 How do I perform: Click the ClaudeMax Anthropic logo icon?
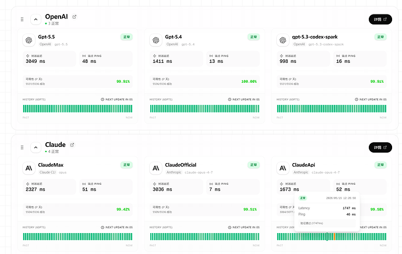pyautogui.click(x=29, y=168)
